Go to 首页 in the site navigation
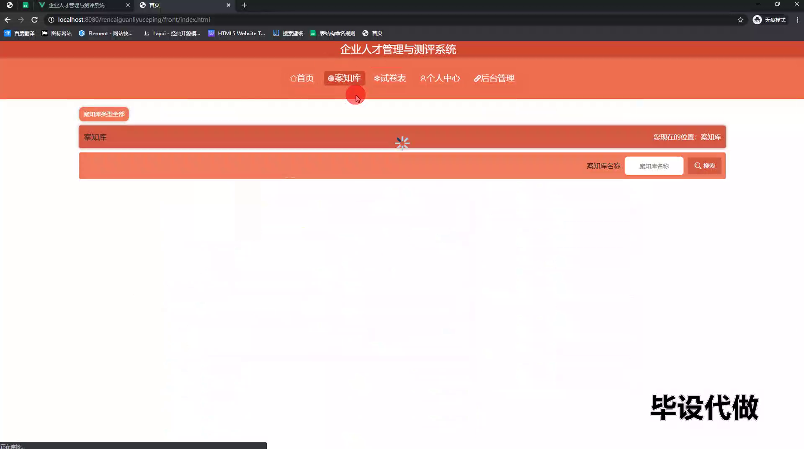The image size is (804, 449). [302, 78]
